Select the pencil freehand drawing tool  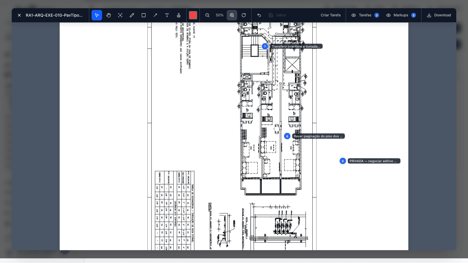[132, 15]
